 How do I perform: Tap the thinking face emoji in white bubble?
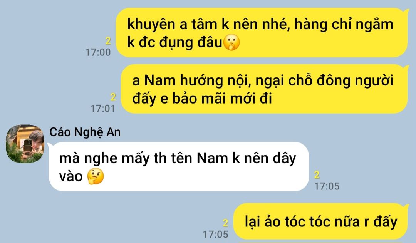tap(96, 176)
